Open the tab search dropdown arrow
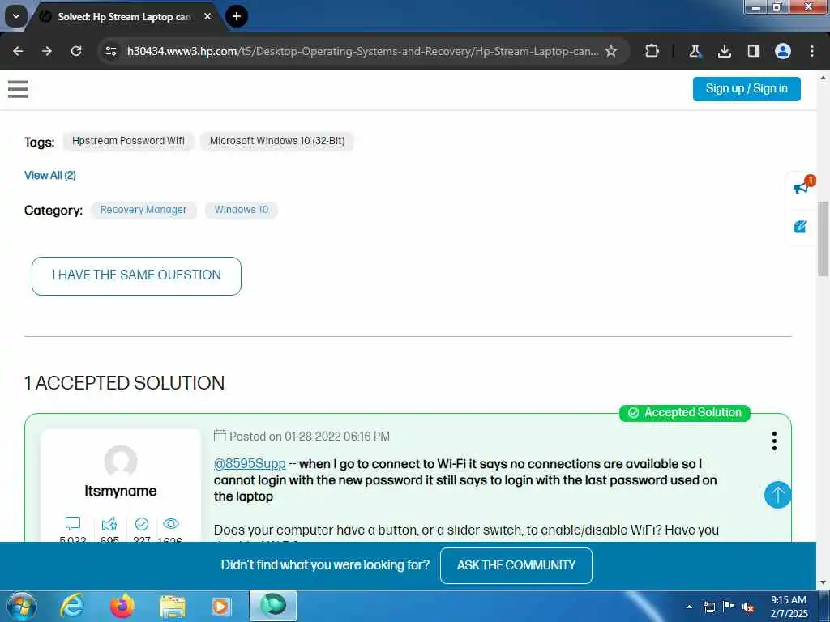Viewport: 830px width, 622px height. pos(16,16)
